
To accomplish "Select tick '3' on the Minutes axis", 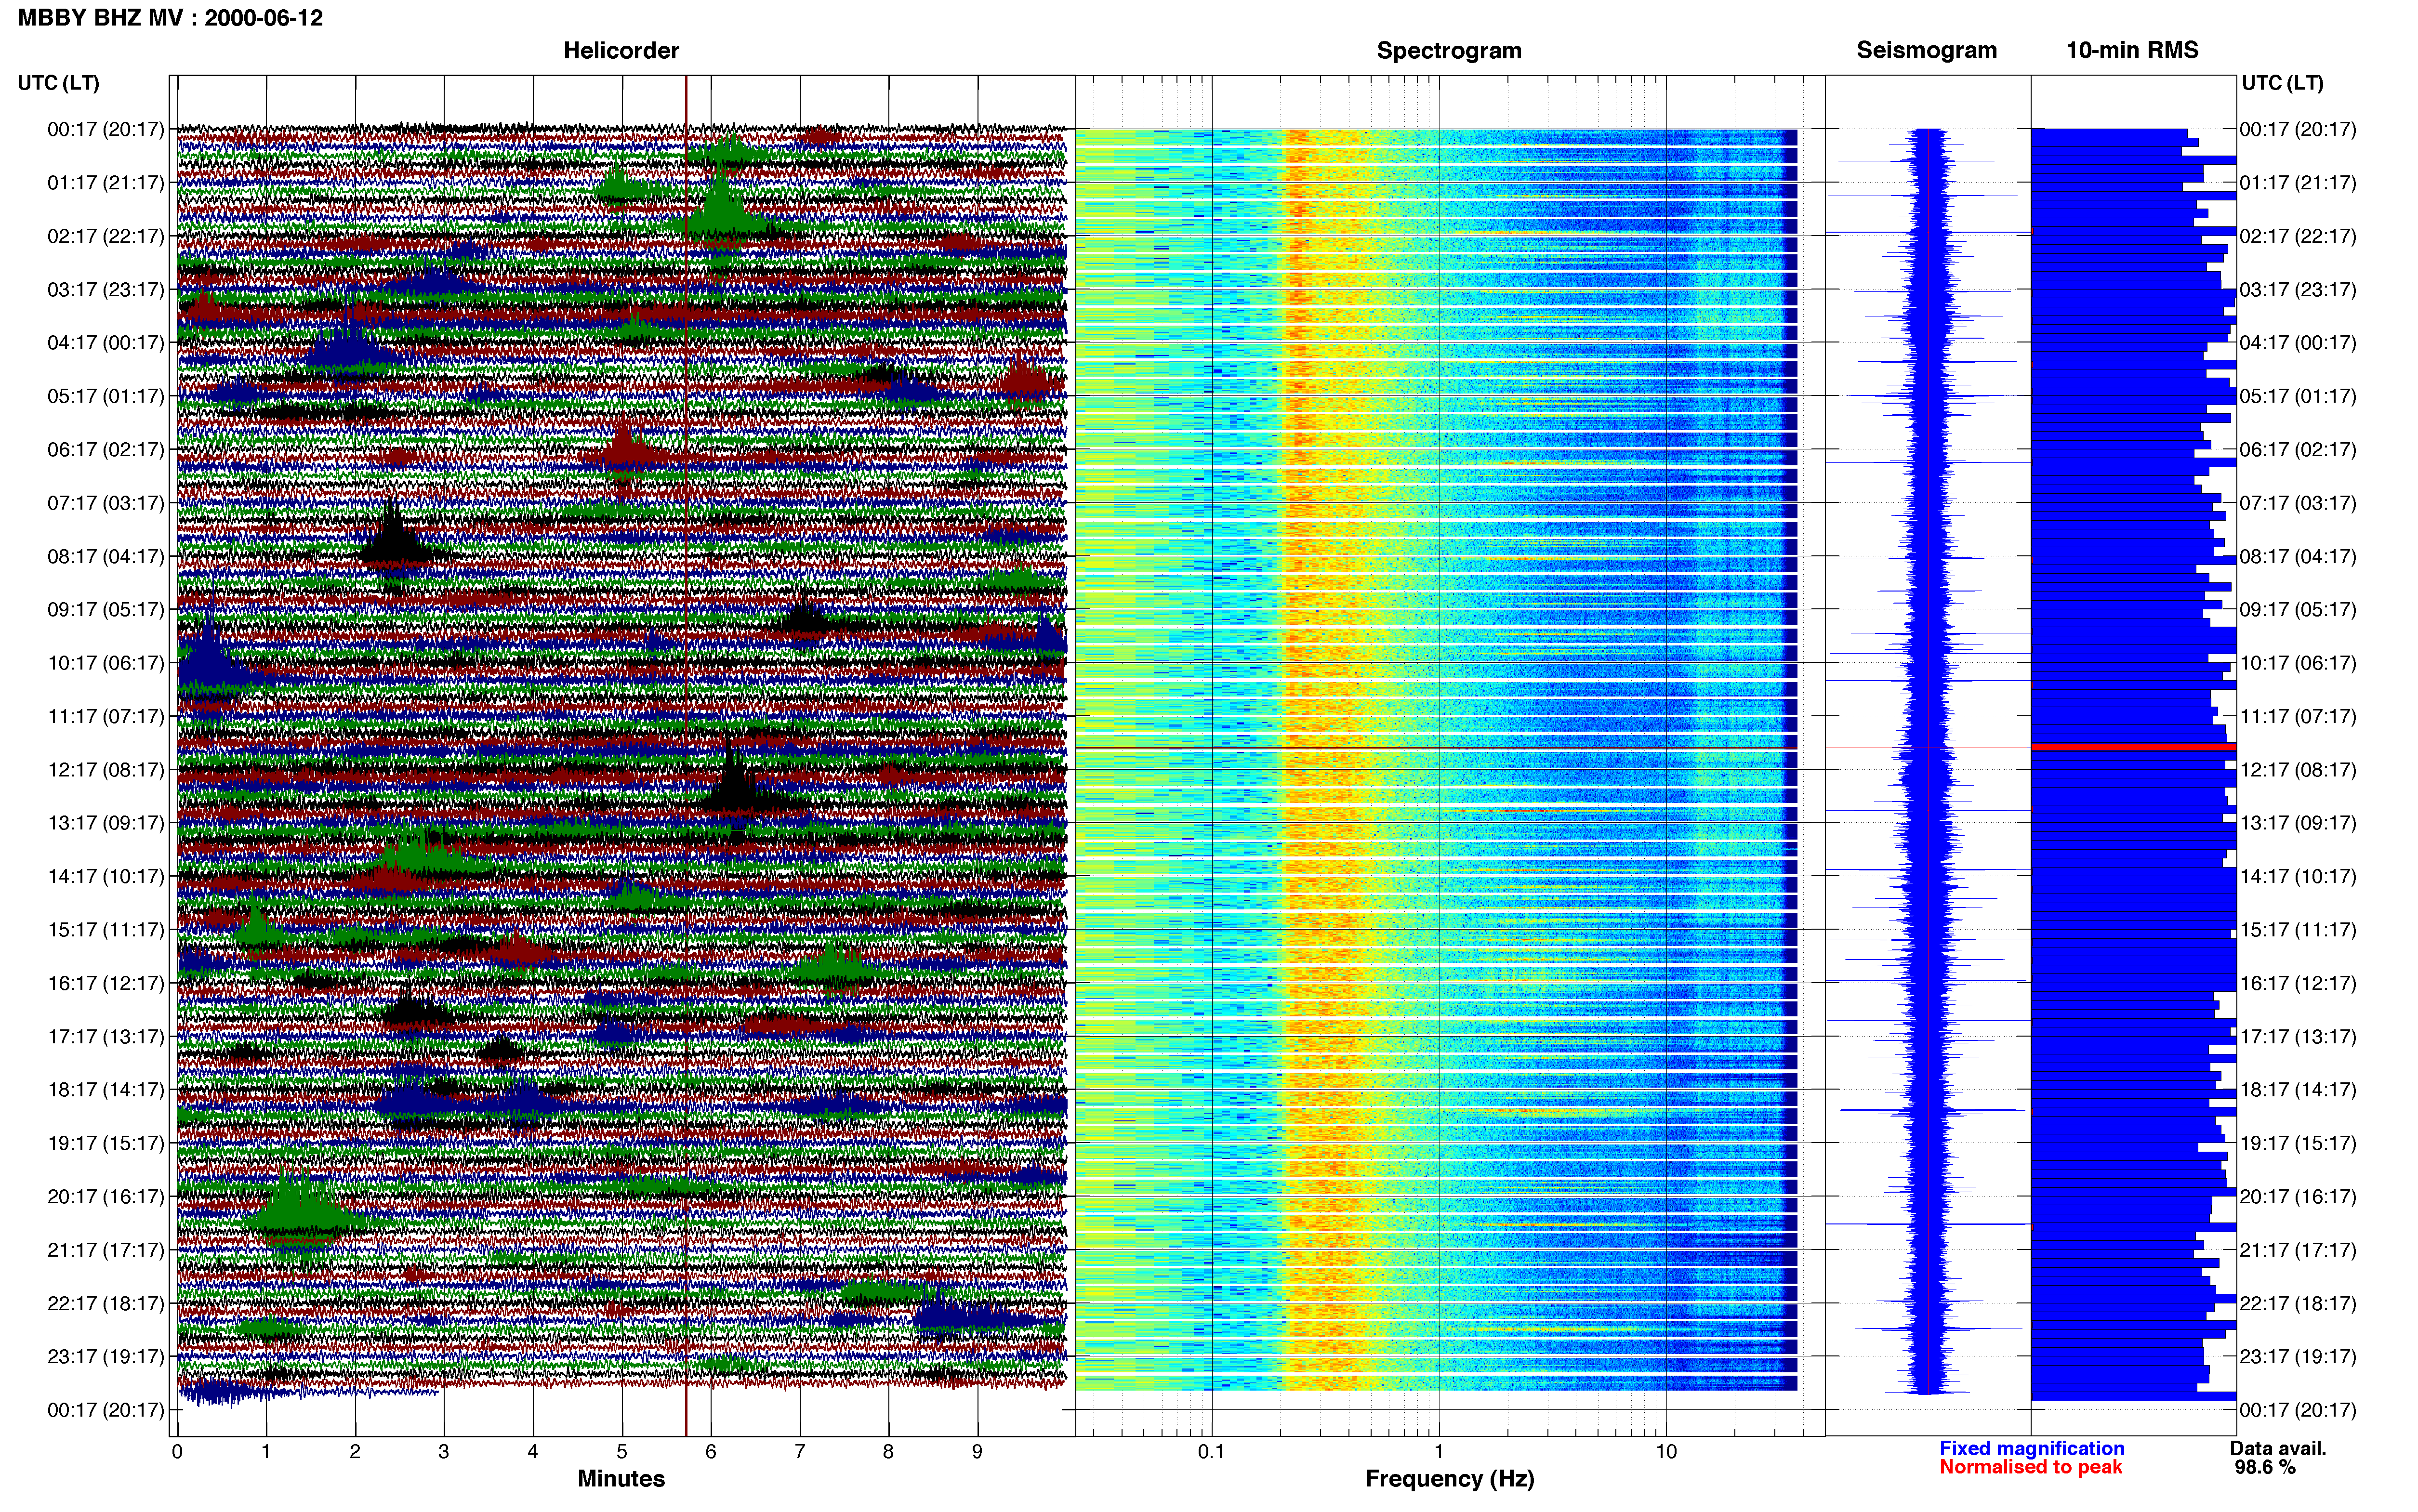I will click(x=444, y=1452).
